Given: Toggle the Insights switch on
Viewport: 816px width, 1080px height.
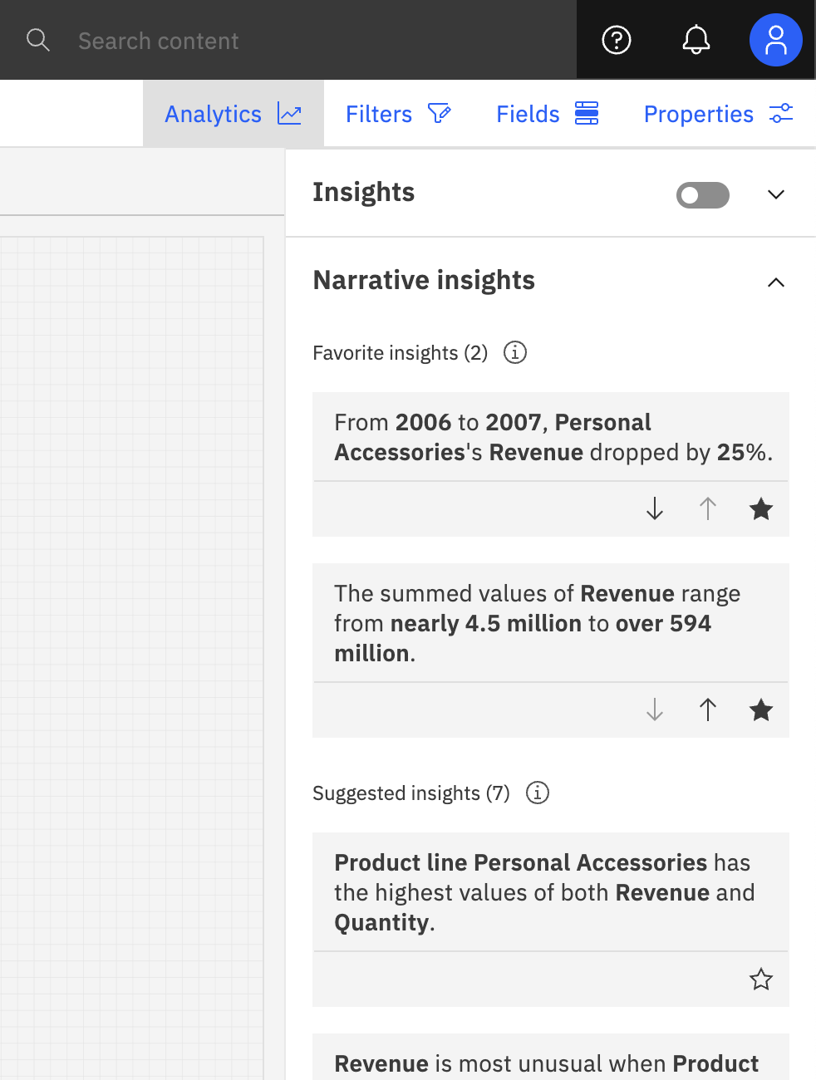Looking at the screenshot, I should [x=702, y=194].
